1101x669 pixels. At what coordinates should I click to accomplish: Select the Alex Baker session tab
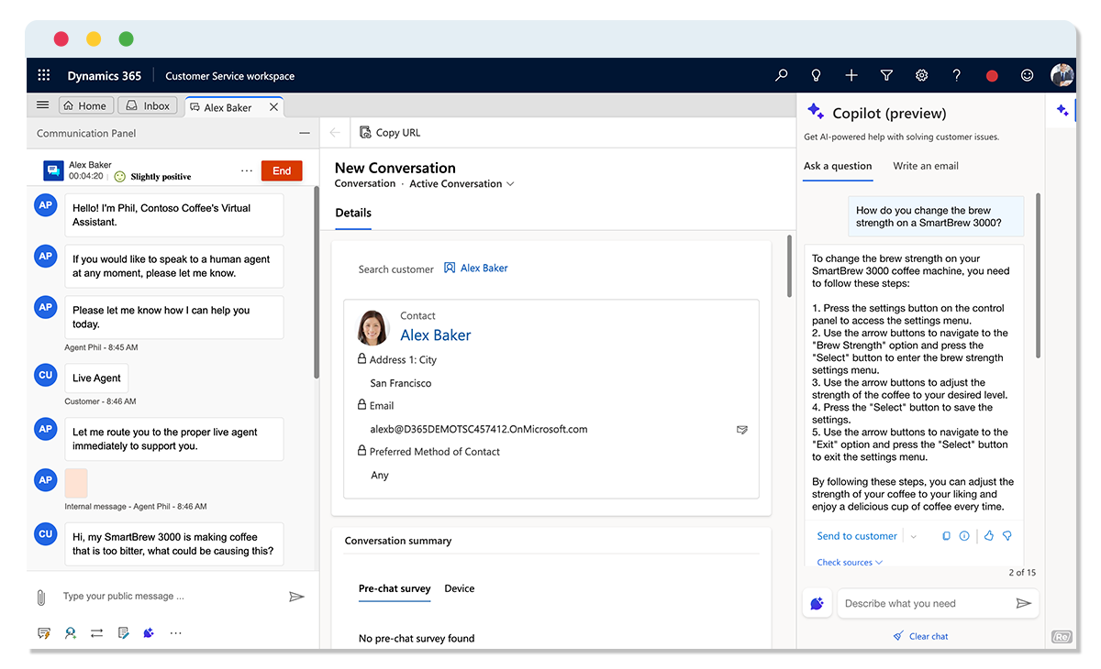[228, 107]
